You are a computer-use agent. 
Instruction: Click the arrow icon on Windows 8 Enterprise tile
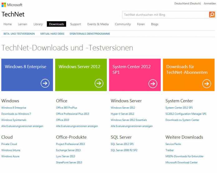click(x=45, y=83)
